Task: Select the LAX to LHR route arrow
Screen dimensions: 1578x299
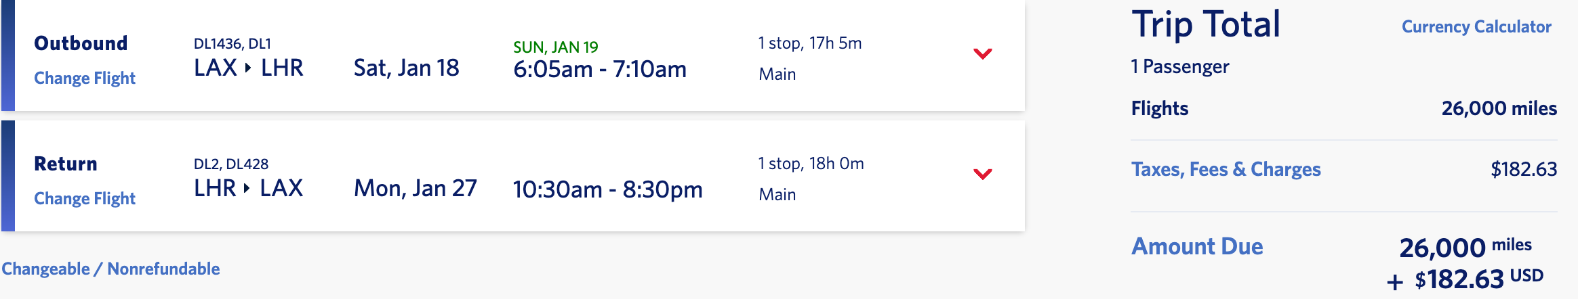Action: [248, 68]
